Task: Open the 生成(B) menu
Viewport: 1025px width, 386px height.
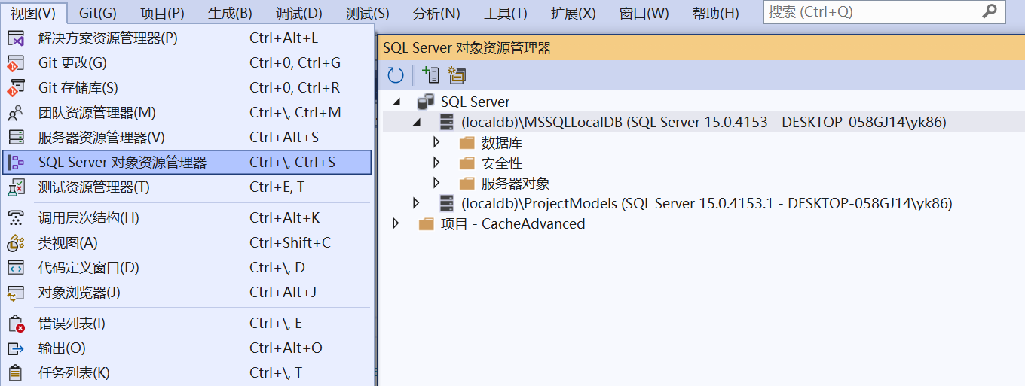Action: pos(230,13)
